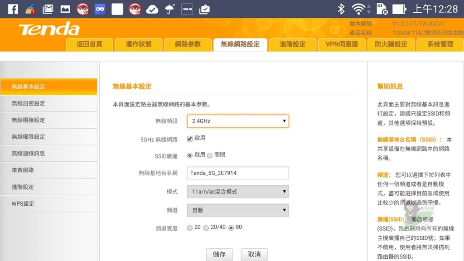This screenshot has width=464, height=261.
Task: Open the VPN伺服器 tab
Action: (342, 45)
